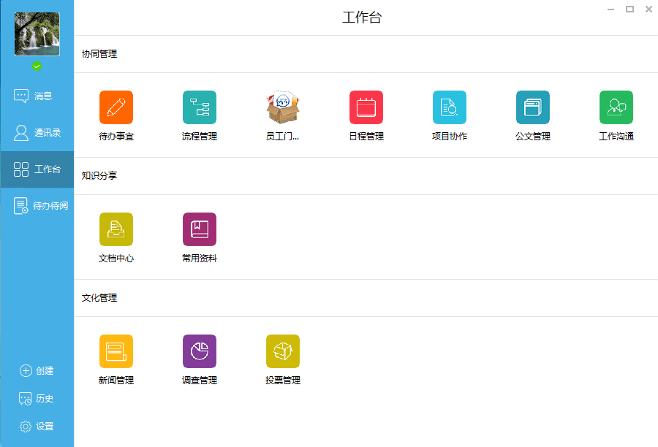Open 设置 settings from sidebar
This screenshot has height=447, width=658.
(x=37, y=427)
